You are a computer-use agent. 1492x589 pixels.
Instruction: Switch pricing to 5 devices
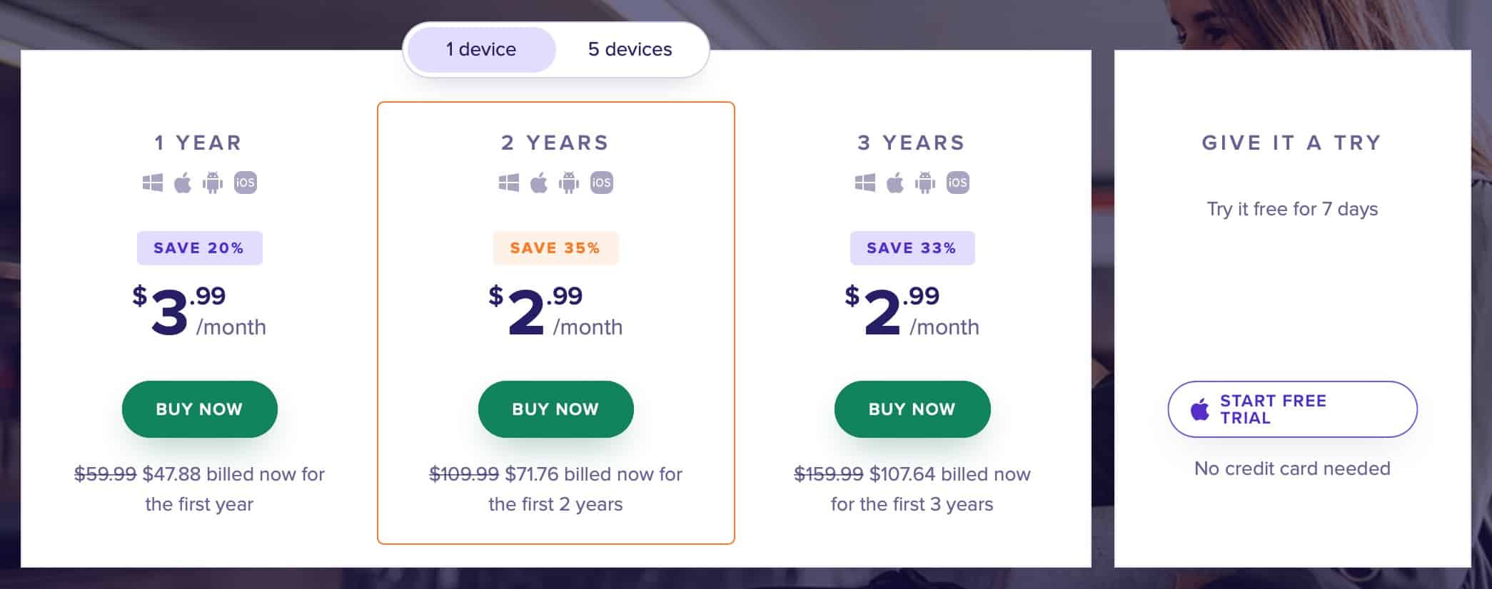click(630, 49)
